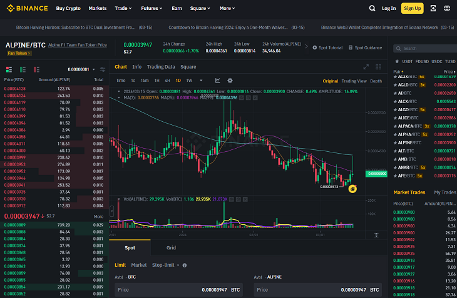The height and width of the screenshot is (298, 457).
Task: Open order book decimal precision dropdown
Action: tap(81, 69)
